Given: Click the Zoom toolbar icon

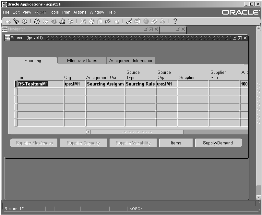Looking at the screenshot, I should point(137,21).
